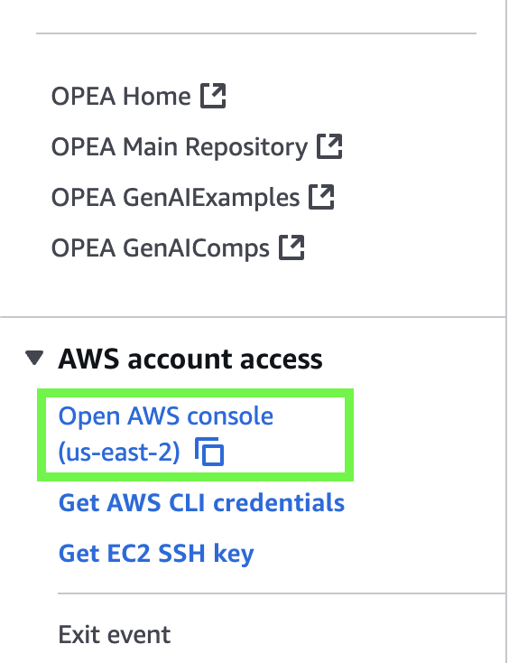Copy the AWS console link with the copy icon
The image size is (518, 663).
(x=209, y=452)
